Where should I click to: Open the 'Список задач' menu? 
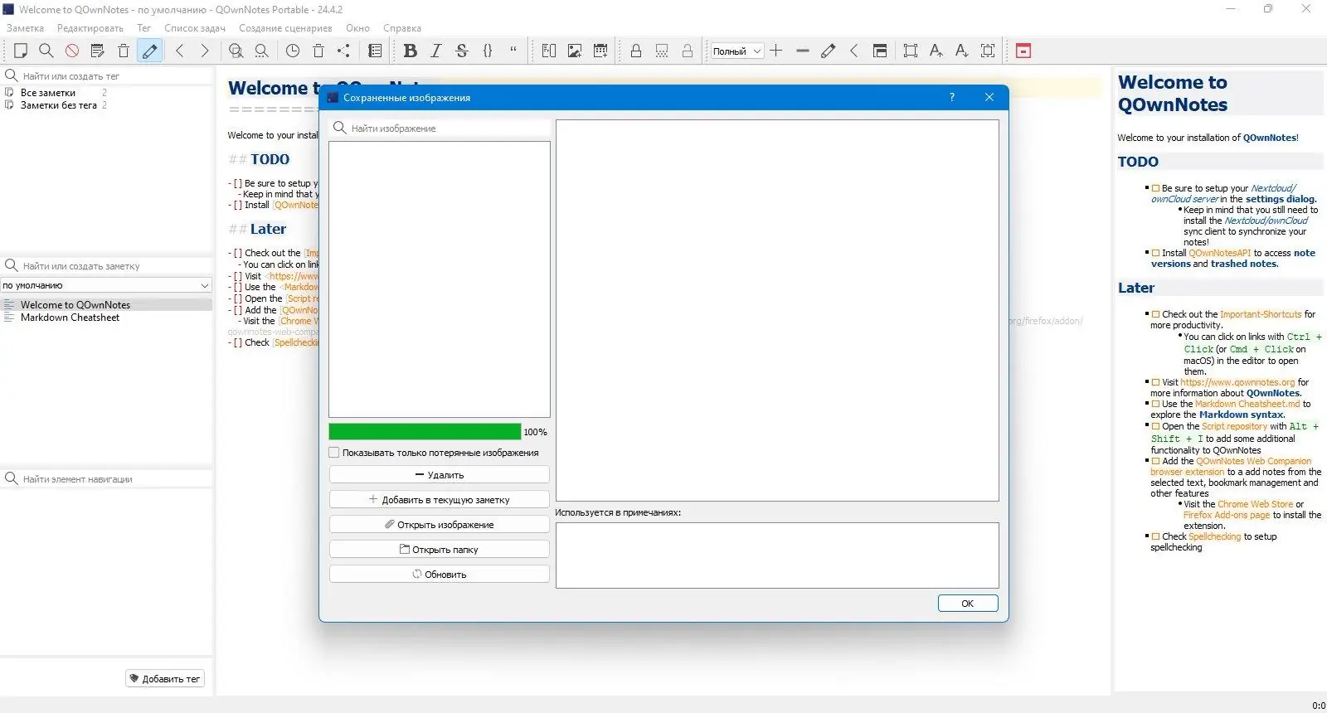[x=195, y=28]
